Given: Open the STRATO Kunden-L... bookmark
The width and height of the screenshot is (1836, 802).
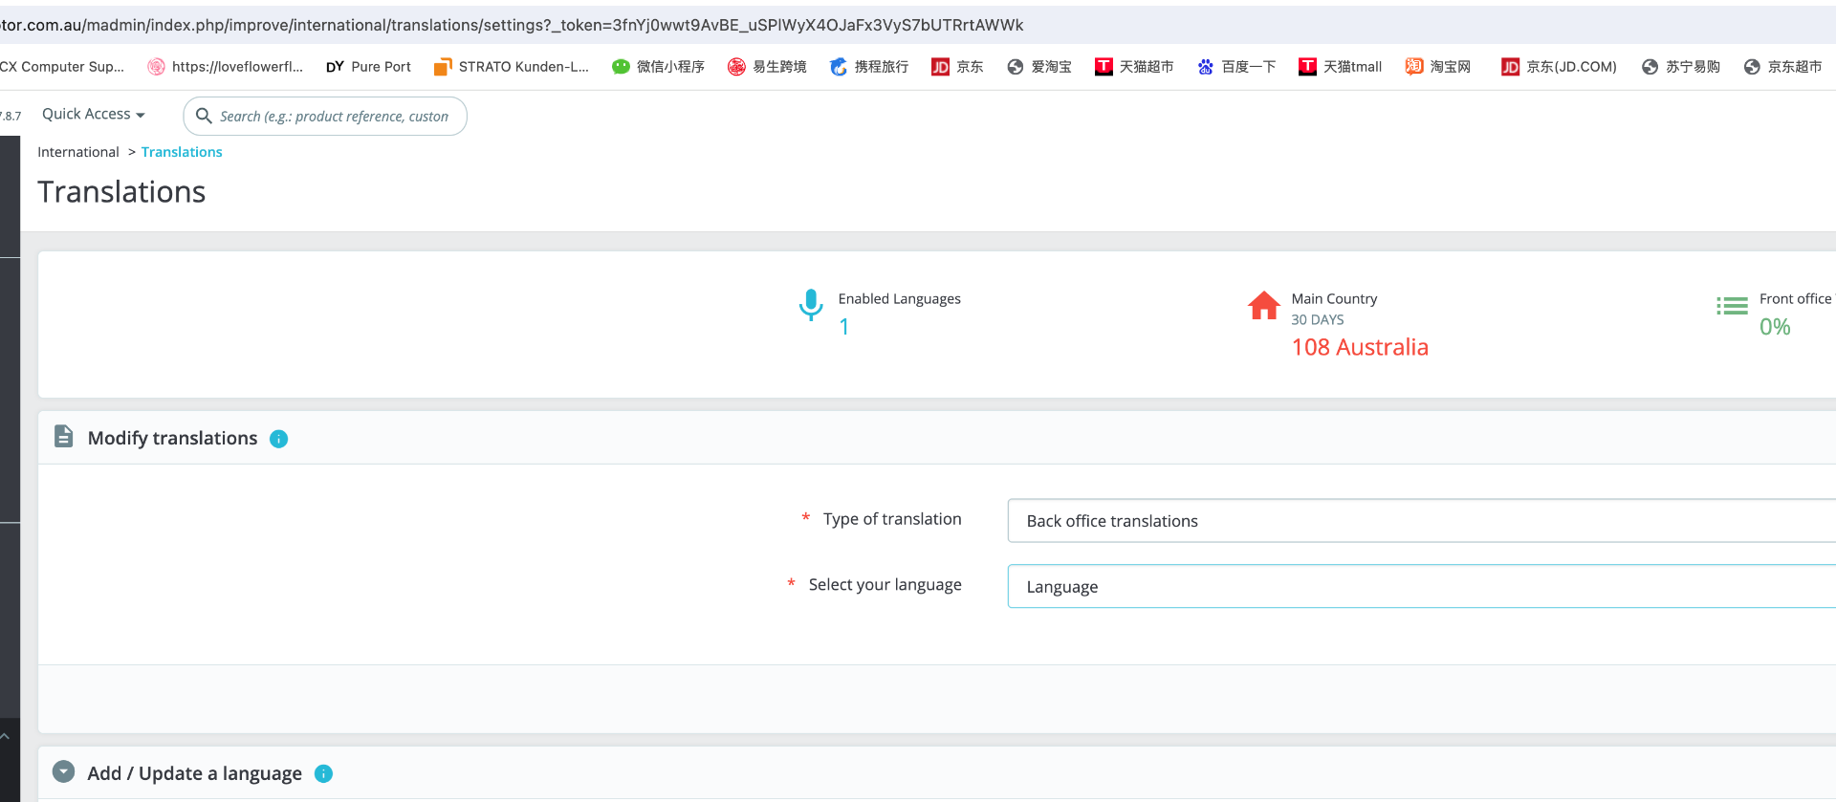Looking at the screenshot, I should pyautogui.click(x=512, y=67).
